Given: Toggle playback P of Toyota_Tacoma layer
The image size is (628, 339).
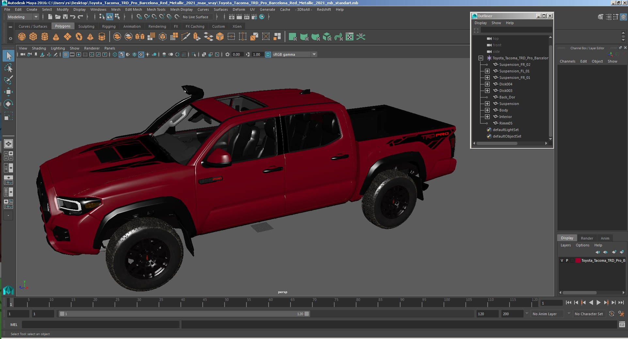Looking at the screenshot, I should pos(567,260).
